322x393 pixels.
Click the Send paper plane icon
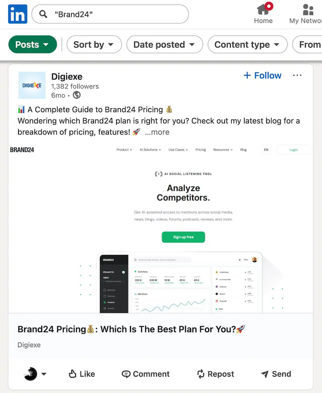click(x=265, y=374)
